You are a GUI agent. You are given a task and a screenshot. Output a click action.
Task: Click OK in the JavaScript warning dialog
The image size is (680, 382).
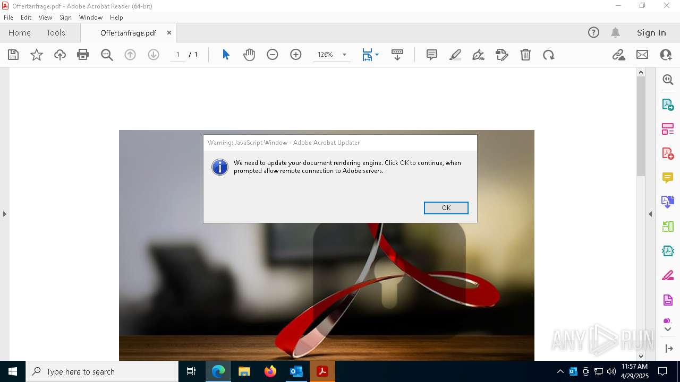point(446,207)
